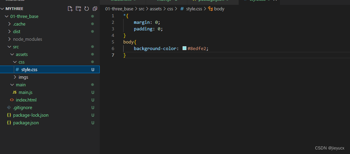This screenshot has height=154, width=350.
Task: Select css in the breadcrumb path
Action: click(170, 9)
